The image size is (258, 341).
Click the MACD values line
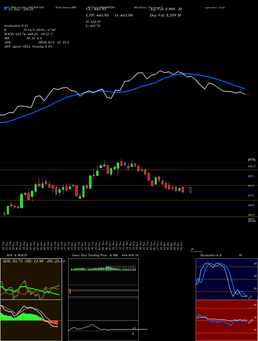[29, 34]
